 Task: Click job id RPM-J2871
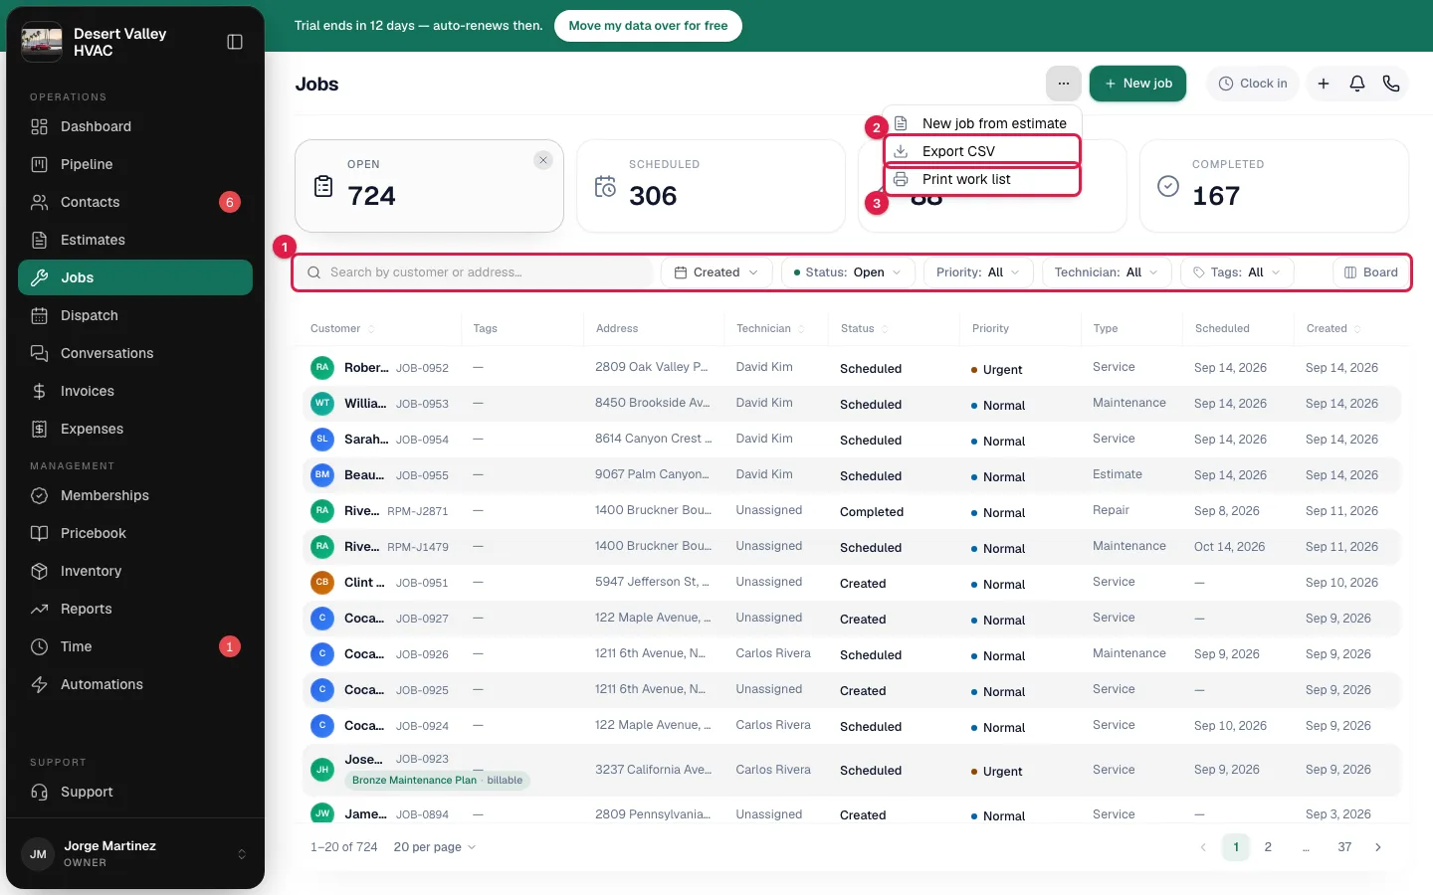pyautogui.click(x=418, y=511)
